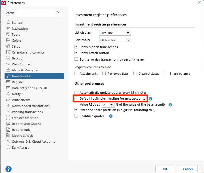The height and width of the screenshot is (173, 204).
Task: Click the Mobile & Web icon
Action: point(8,135)
